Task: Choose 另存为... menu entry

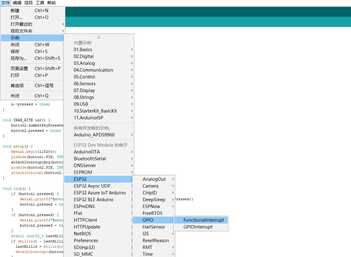Action: point(33,58)
